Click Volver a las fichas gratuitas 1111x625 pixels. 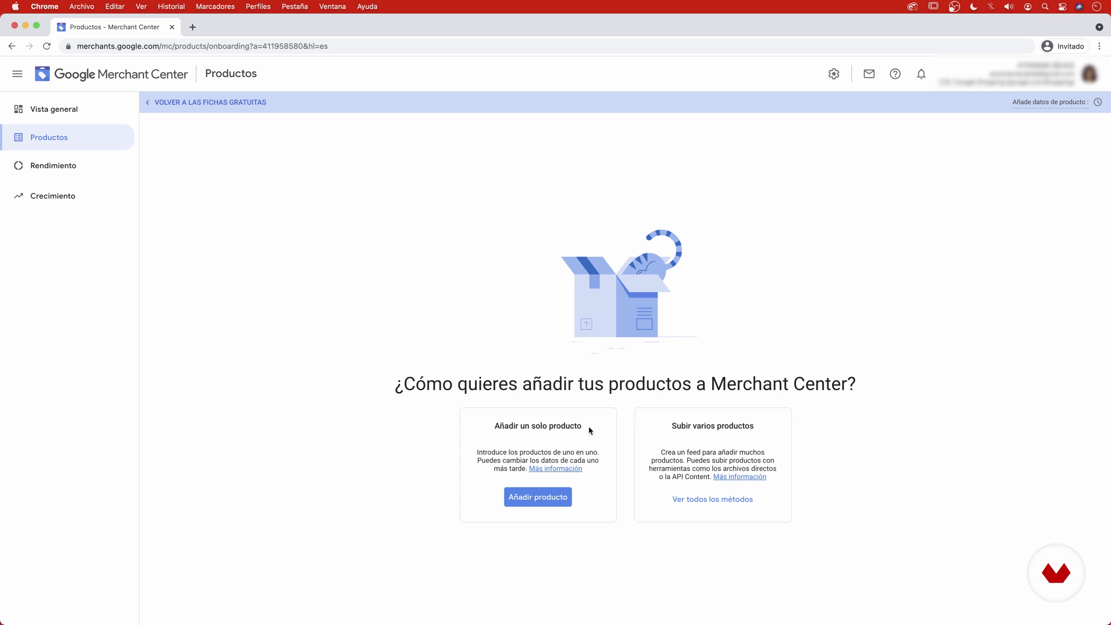(210, 102)
